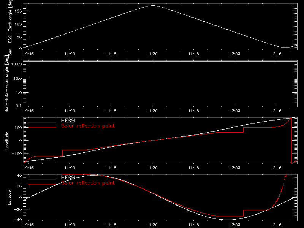Click 12:00 time label under Moon angle plot

pyautogui.click(x=235, y=111)
